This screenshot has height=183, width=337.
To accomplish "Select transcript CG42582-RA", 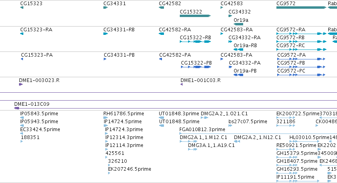I will pos(175,29).
